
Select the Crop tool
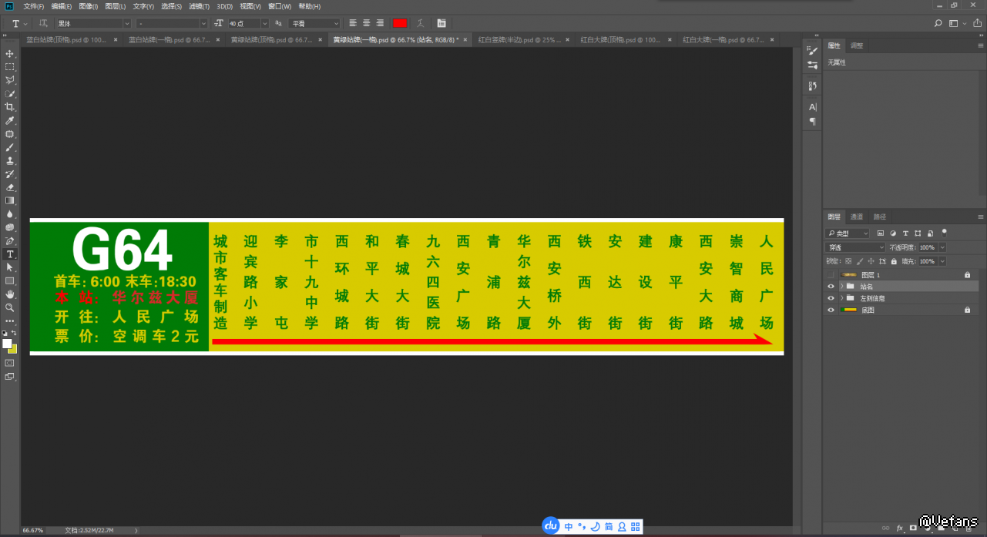[x=10, y=107]
